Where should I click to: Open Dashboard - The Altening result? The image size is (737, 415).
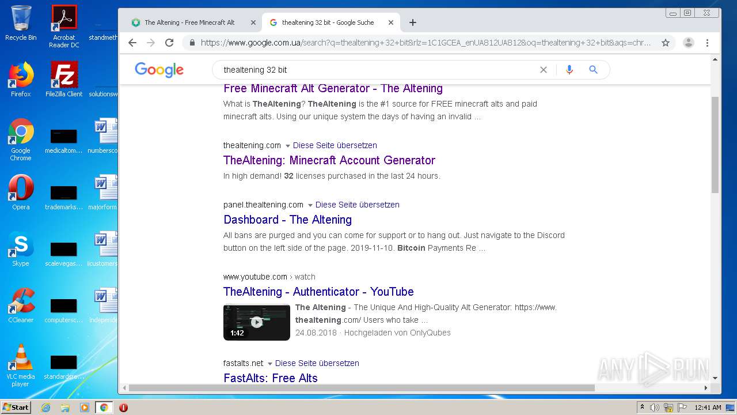(287, 220)
